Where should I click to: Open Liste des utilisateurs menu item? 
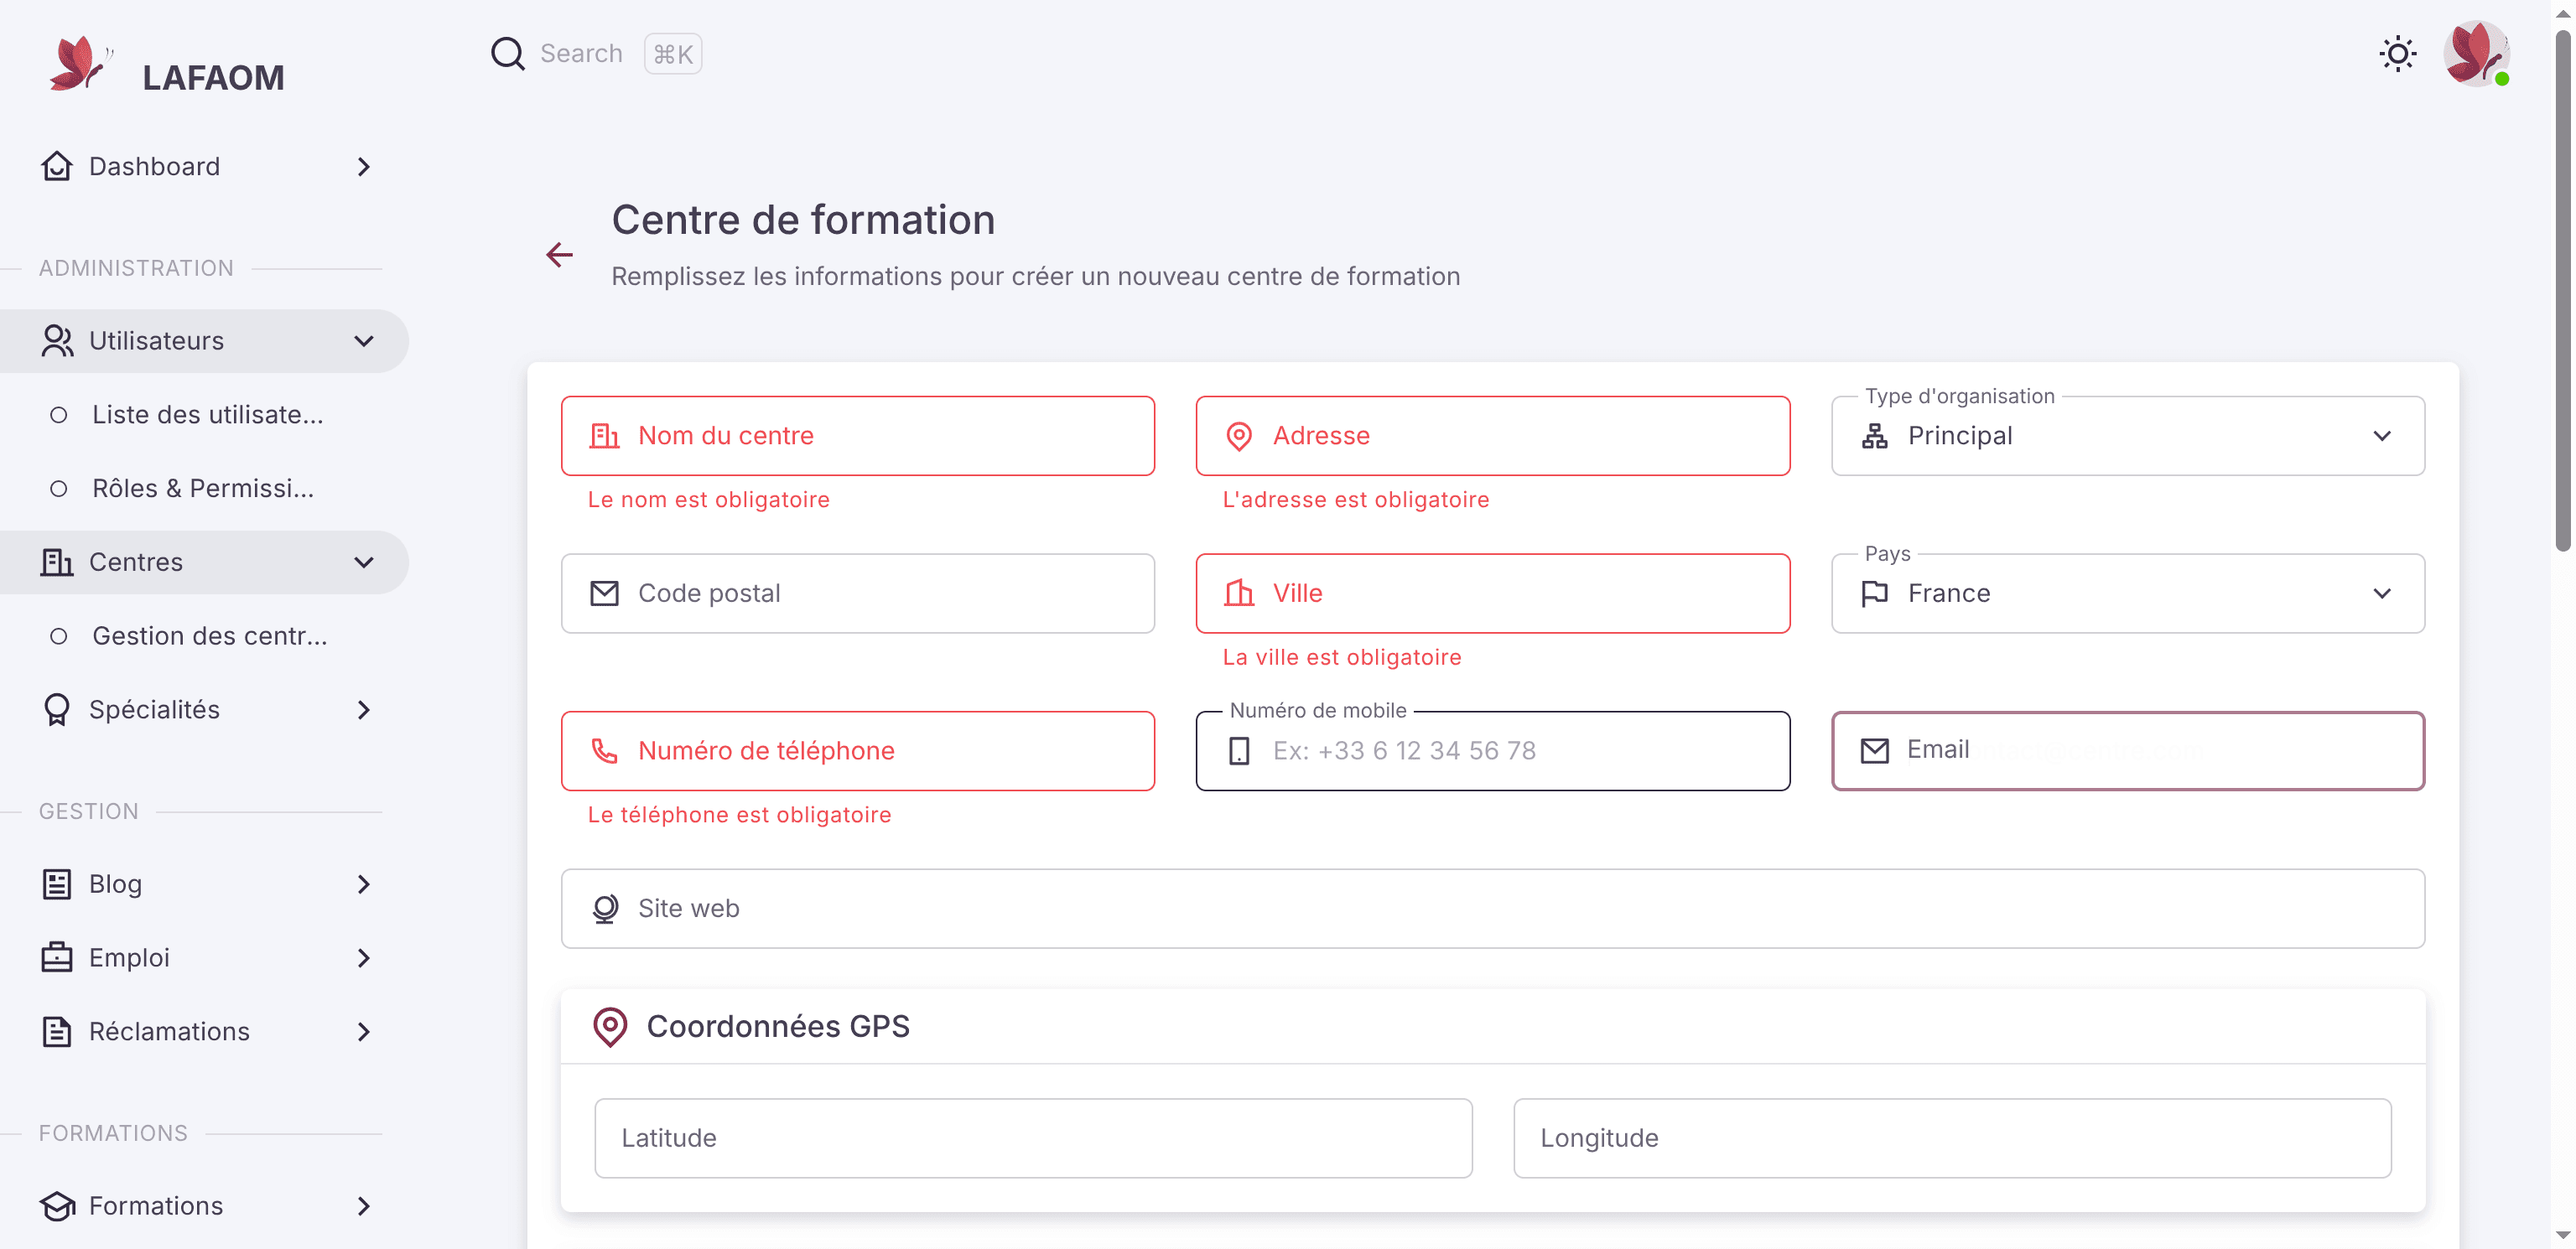pyautogui.click(x=205, y=415)
